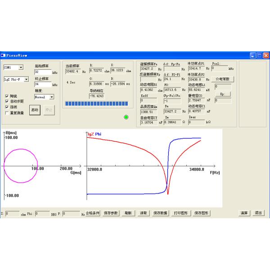Toggle the 陶瓷 checkbox
The width and height of the screenshot is (270, 270).
pos(6,96)
